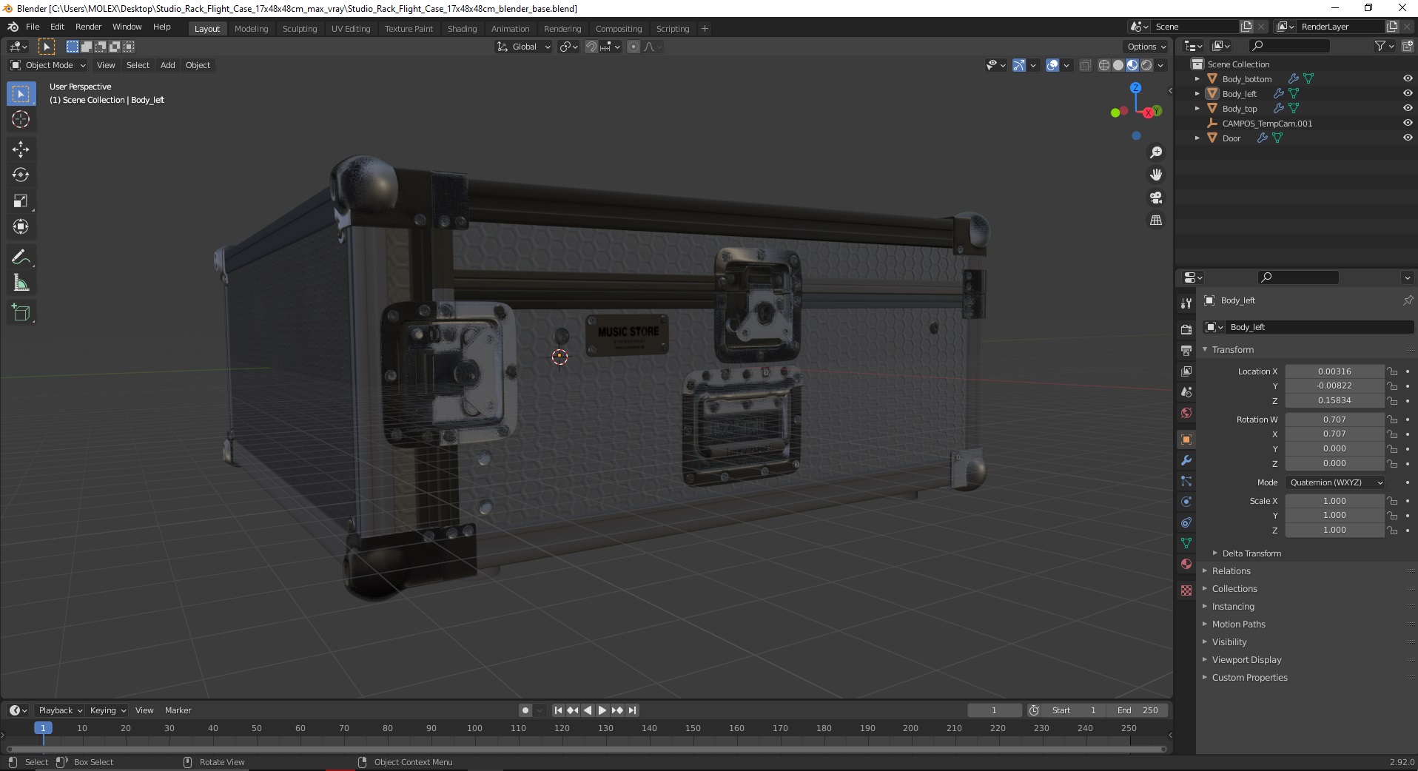Click the Location X value field
The image size is (1418, 771).
[x=1334, y=371]
